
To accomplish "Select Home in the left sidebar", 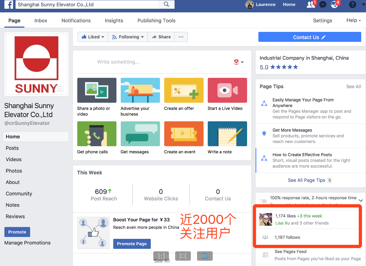I will click(36, 136).
